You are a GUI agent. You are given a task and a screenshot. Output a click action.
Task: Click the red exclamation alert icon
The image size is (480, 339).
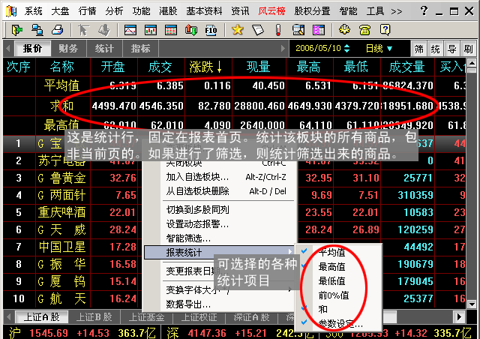pos(278,30)
